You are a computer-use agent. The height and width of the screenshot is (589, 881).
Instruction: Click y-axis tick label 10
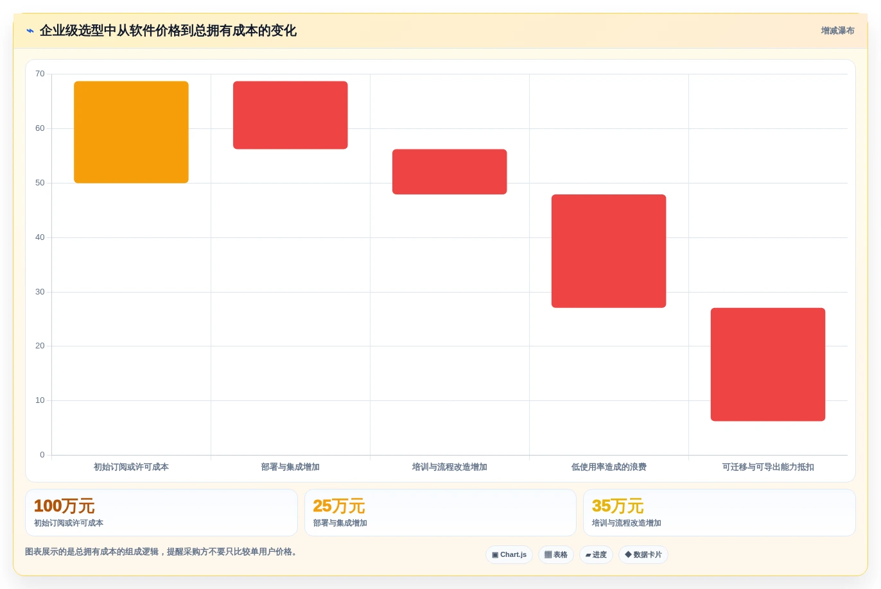40,400
